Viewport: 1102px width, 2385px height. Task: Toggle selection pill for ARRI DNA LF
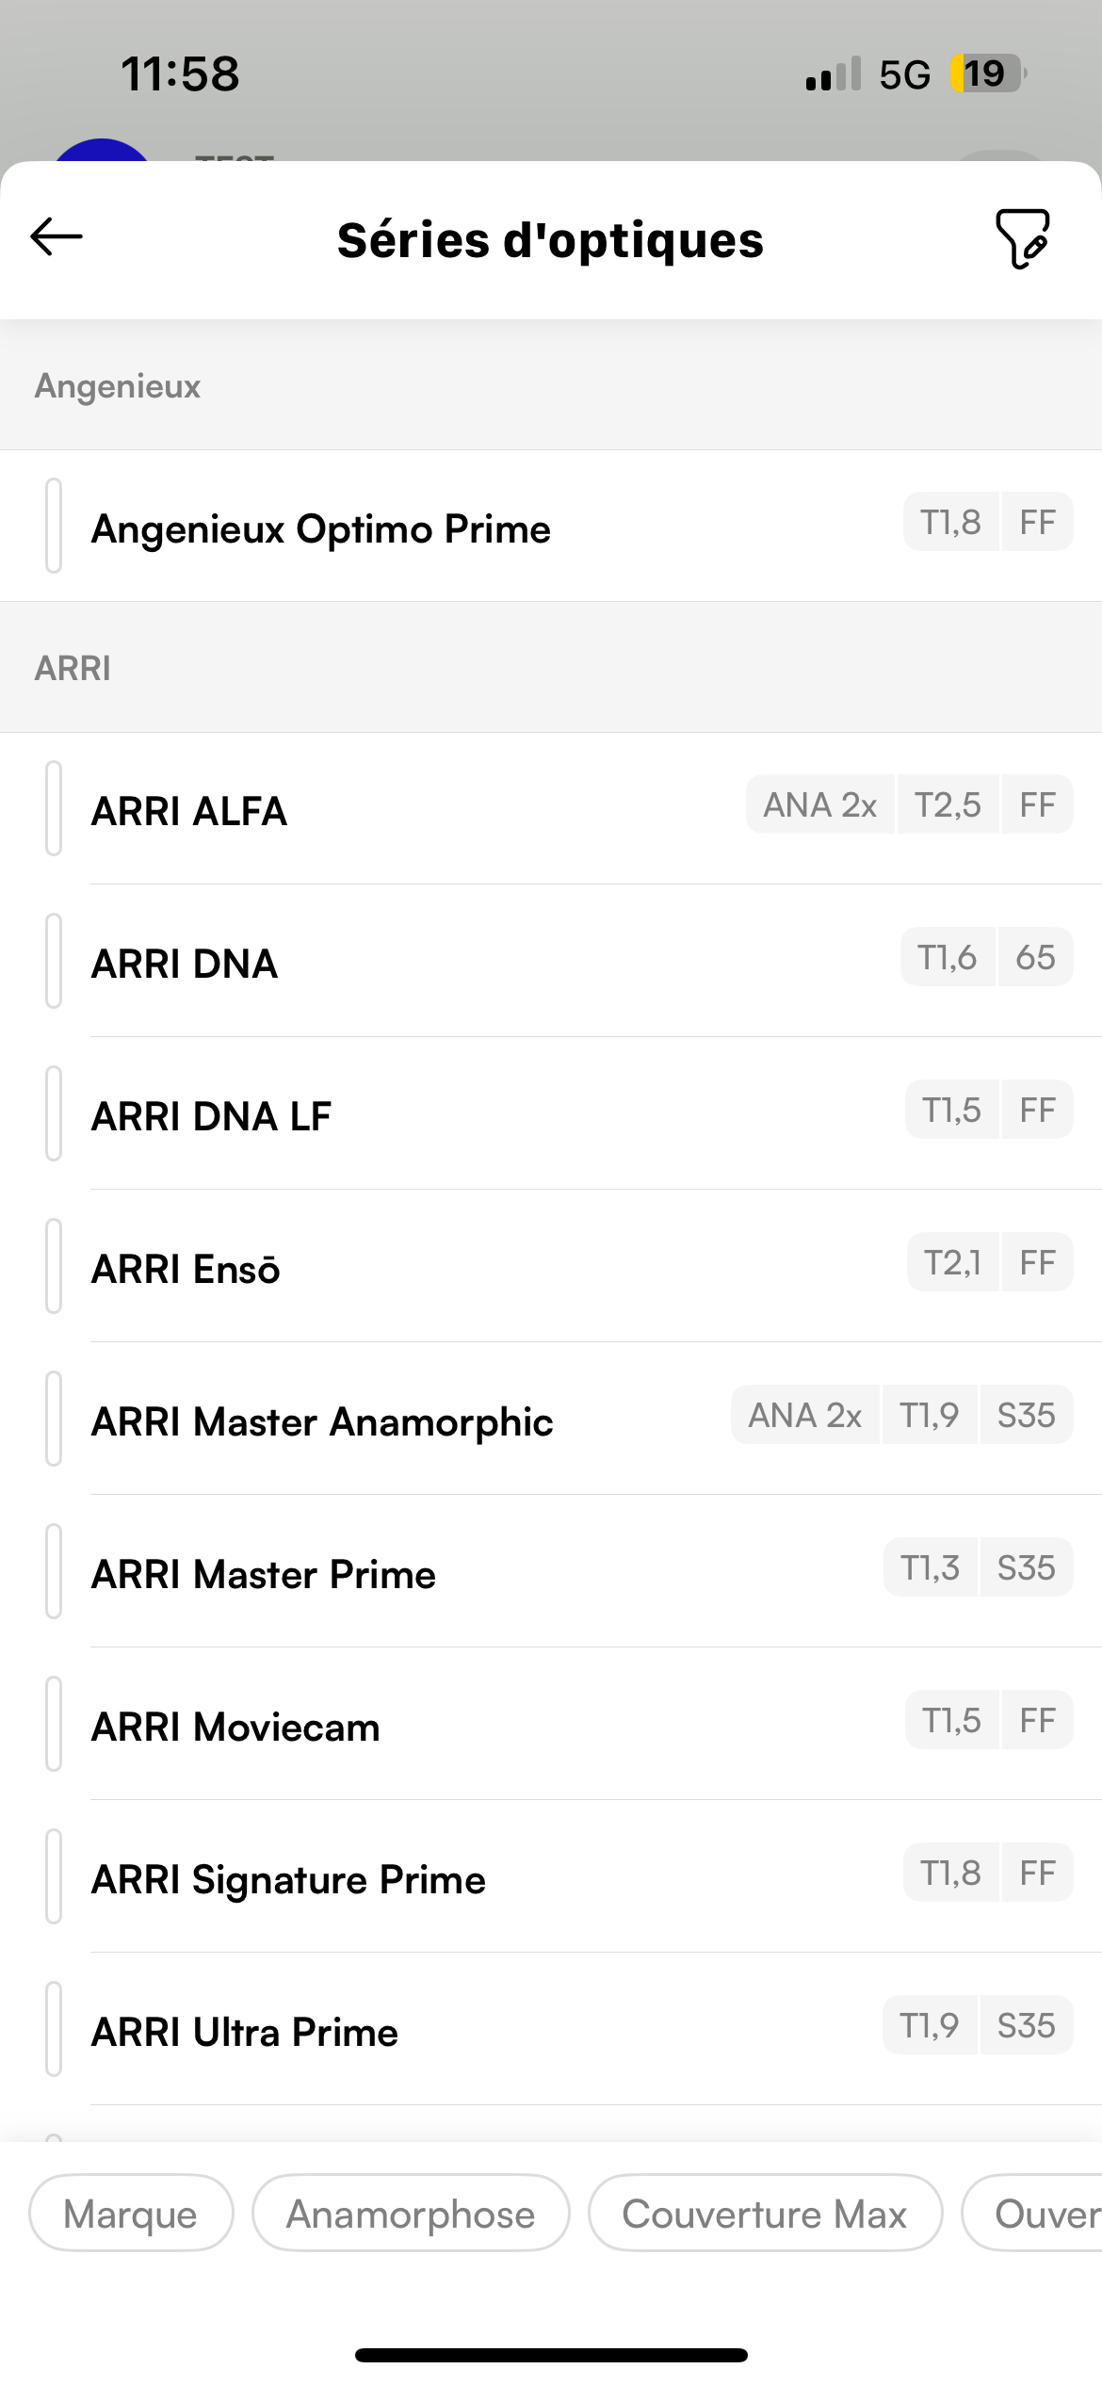click(x=54, y=1113)
